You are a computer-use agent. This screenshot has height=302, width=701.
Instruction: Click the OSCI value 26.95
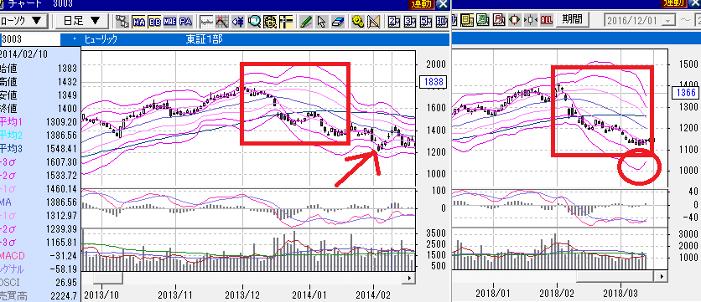[67, 283]
